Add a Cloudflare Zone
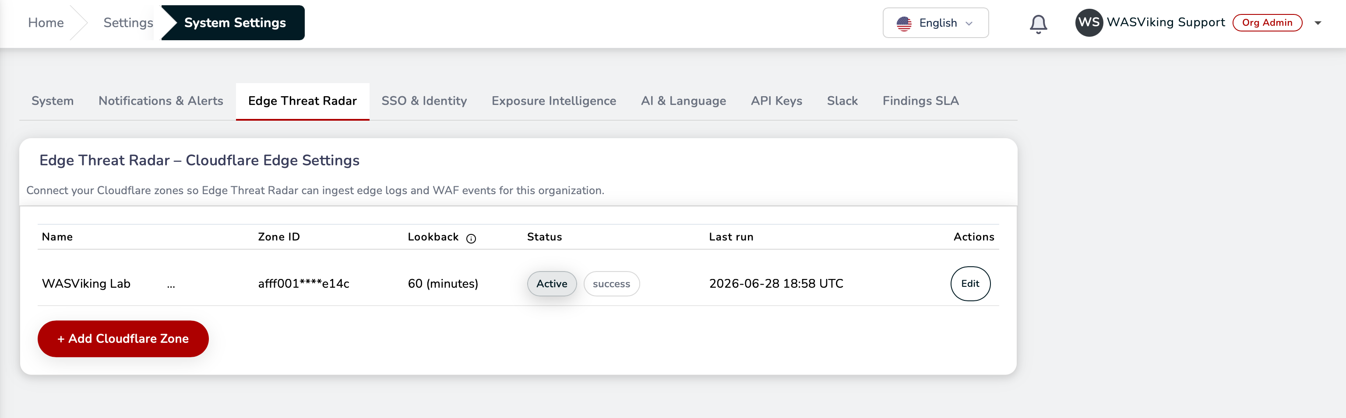The image size is (1346, 418). tap(123, 339)
